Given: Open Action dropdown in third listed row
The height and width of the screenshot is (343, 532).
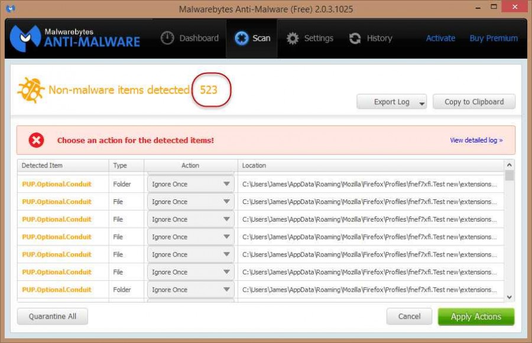Looking at the screenshot, I should tap(191, 219).
